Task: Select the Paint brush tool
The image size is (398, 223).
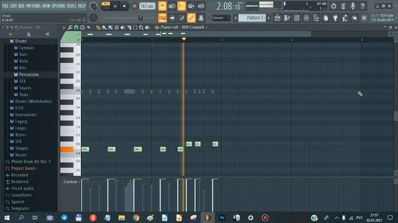Action: [x=104, y=27]
